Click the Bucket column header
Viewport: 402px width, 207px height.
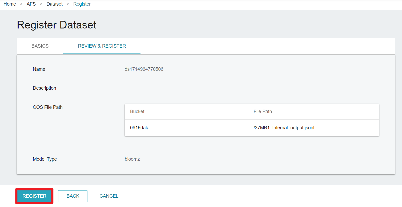tap(137, 111)
